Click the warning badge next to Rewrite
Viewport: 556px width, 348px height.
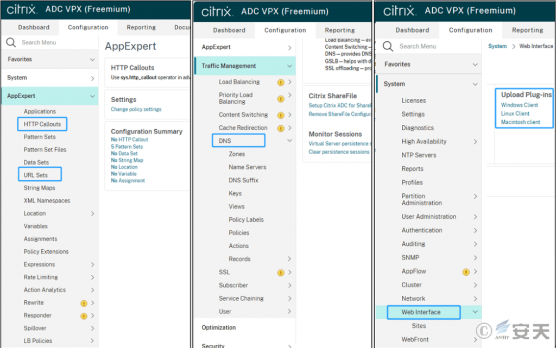click(x=84, y=303)
